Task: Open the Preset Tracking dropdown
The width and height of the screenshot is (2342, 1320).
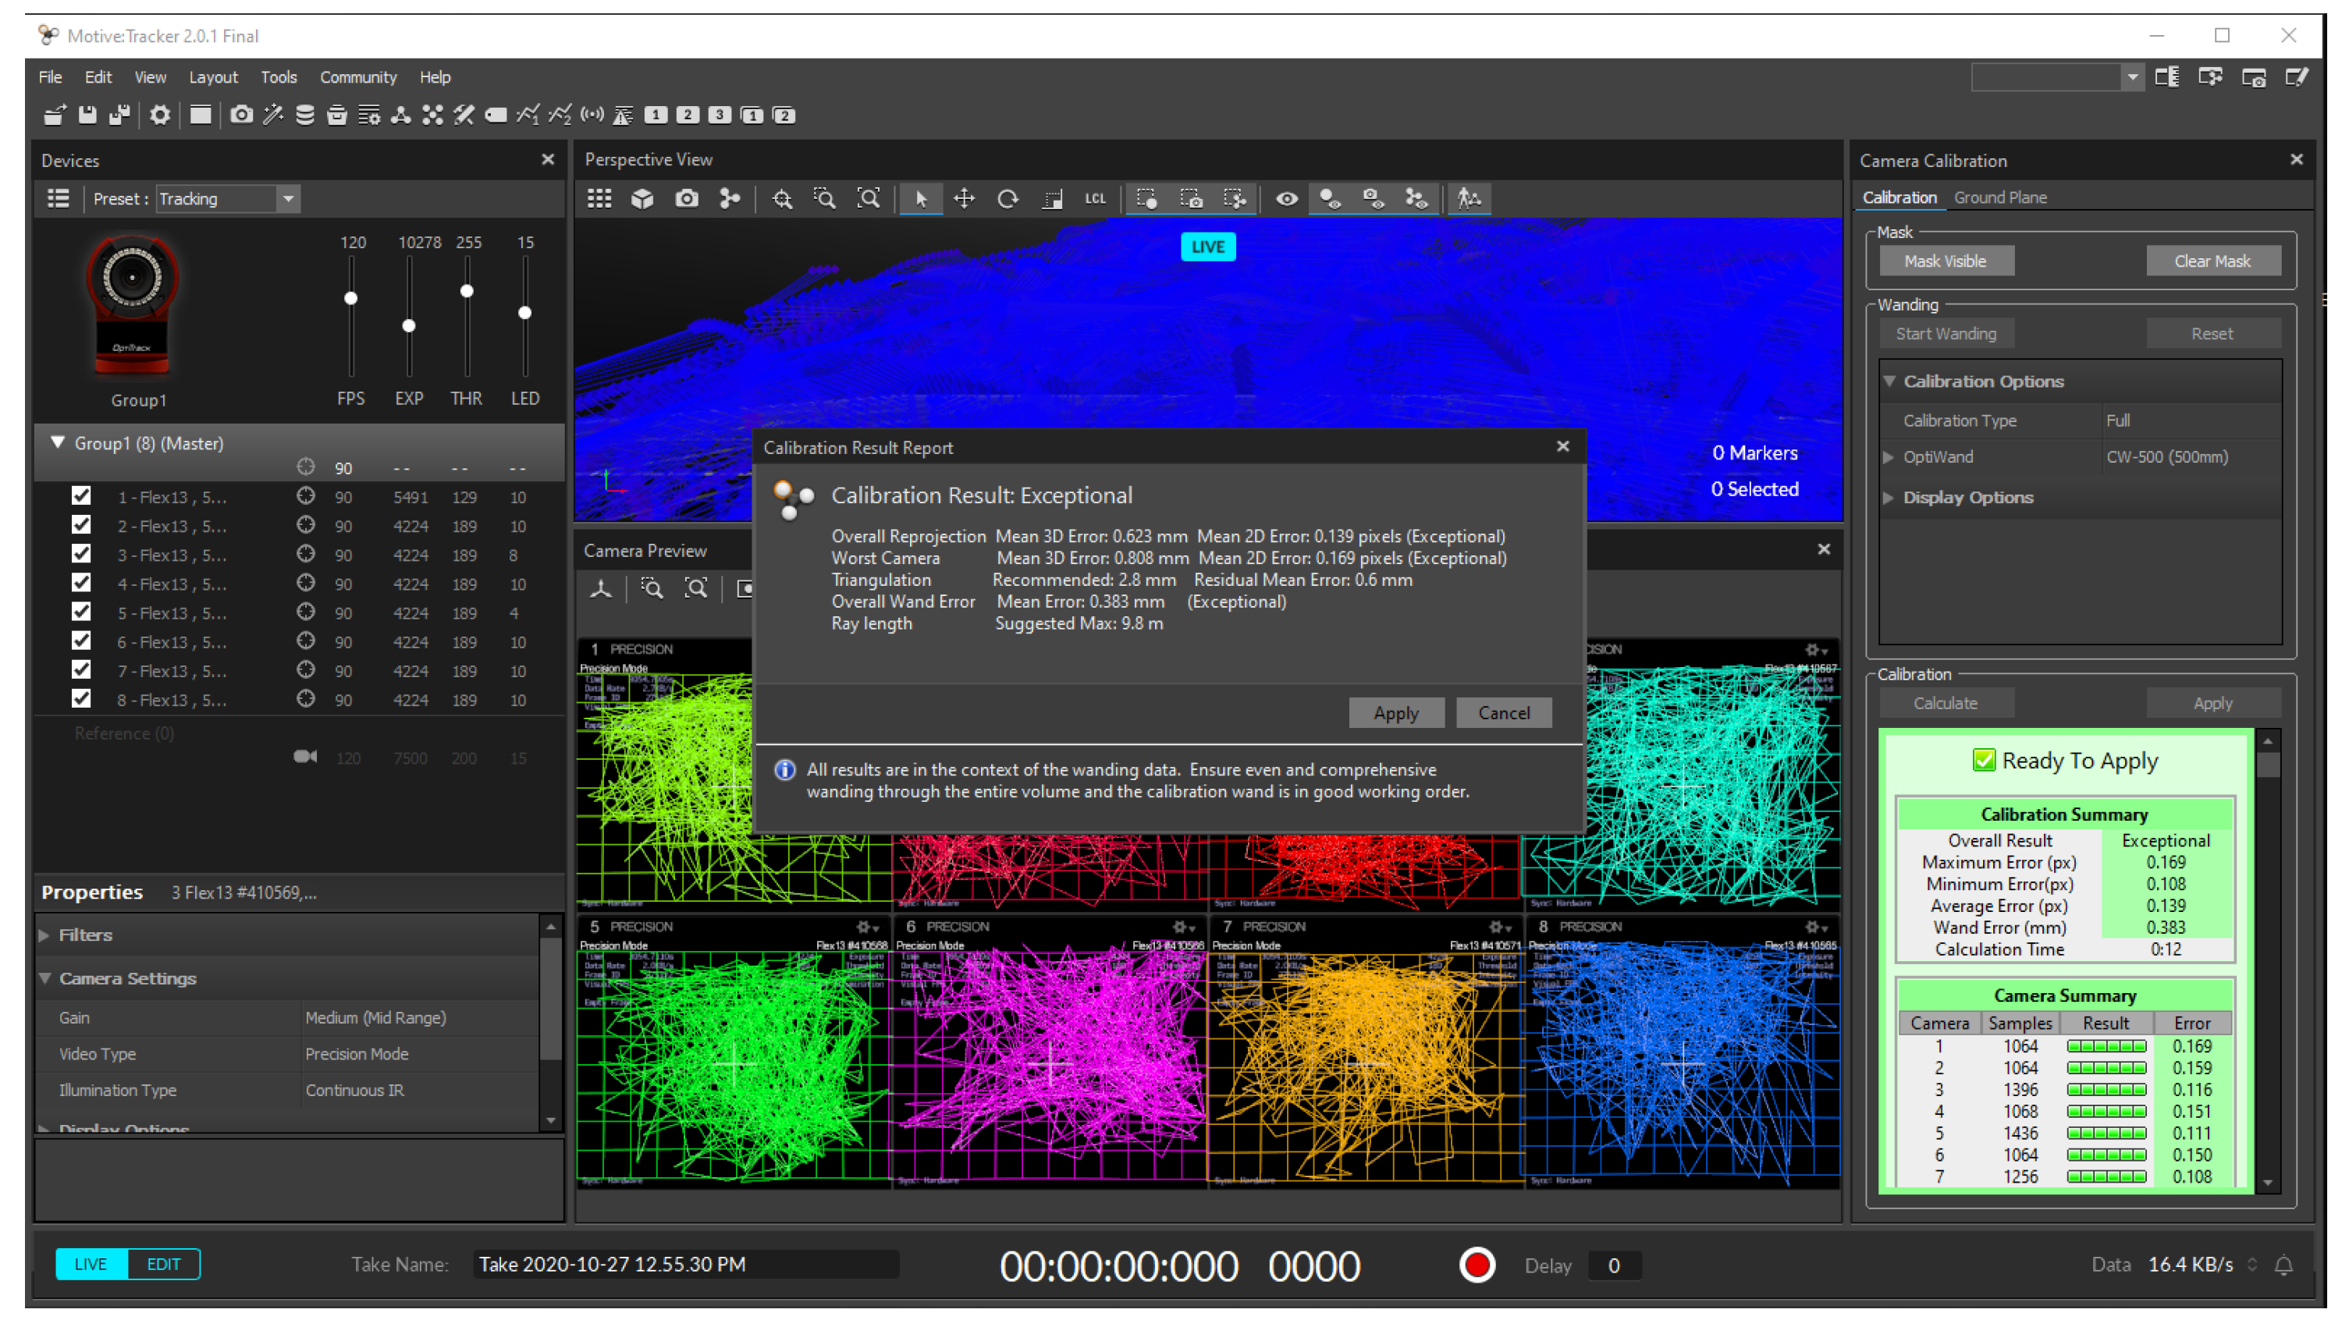Action: click(288, 199)
